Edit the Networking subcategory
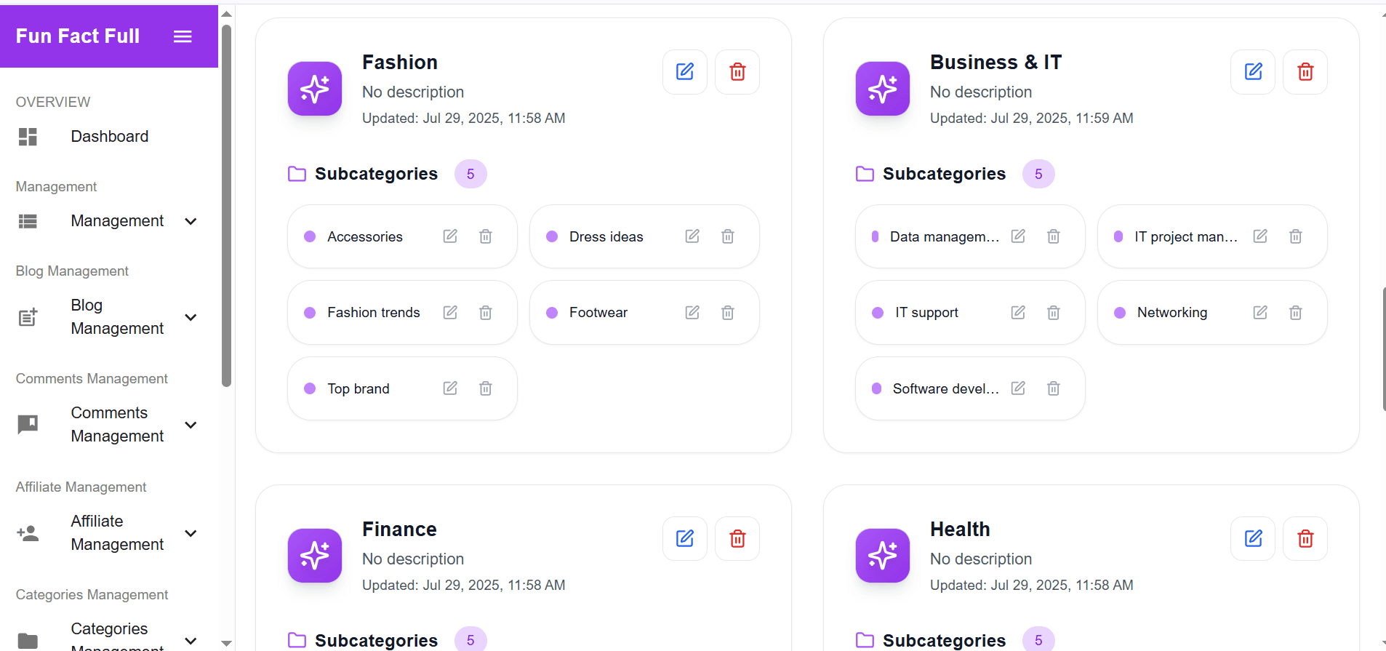Viewport: 1386px width, 651px height. click(x=1260, y=313)
